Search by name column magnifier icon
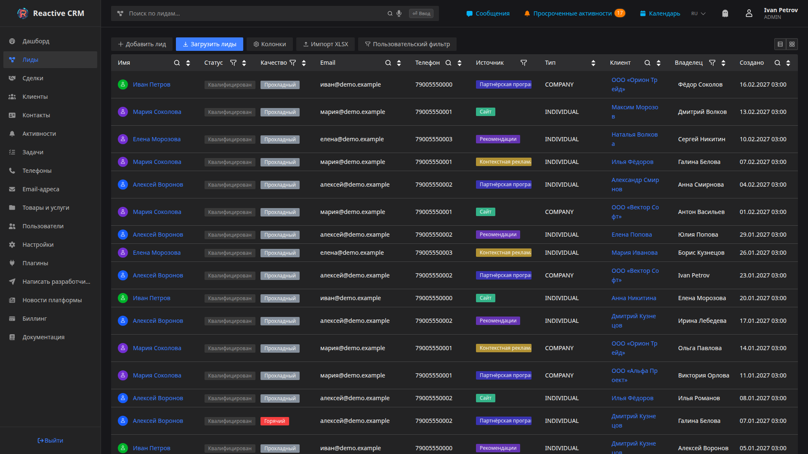 point(177,63)
